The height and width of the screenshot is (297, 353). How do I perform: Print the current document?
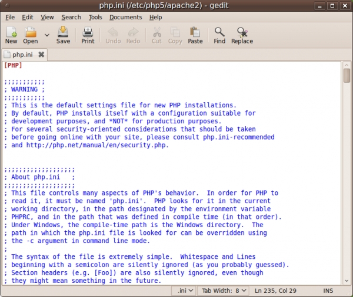point(88,35)
